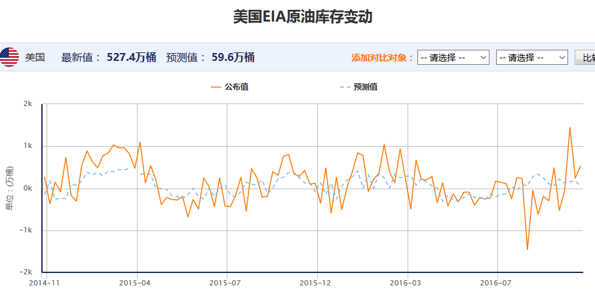Click the lowest orange trough near -1.4k

pyautogui.click(x=527, y=249)
